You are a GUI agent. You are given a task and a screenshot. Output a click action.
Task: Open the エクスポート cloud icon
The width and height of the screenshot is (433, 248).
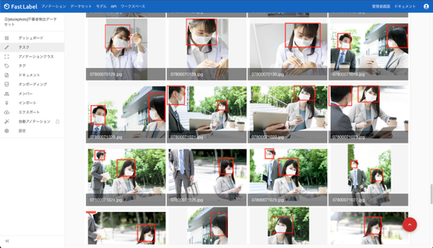(x=7, y=112)
